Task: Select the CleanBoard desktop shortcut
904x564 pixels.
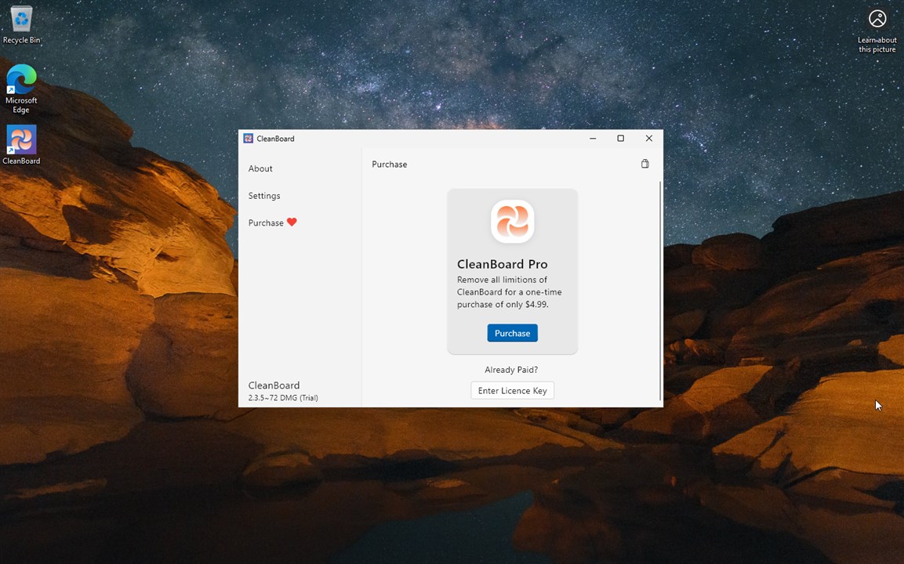Action: pos(21,145)
